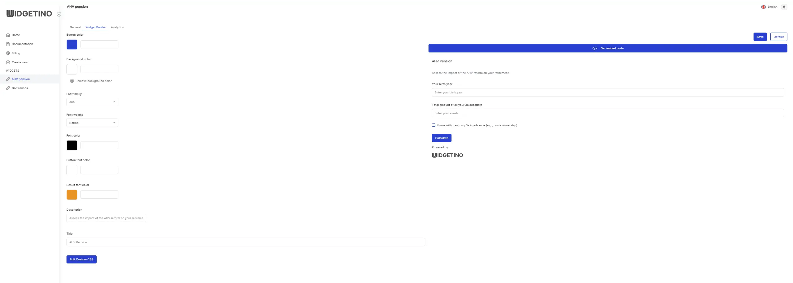
Task: Click the Home icon in sidebar
Action: [8, 35]
